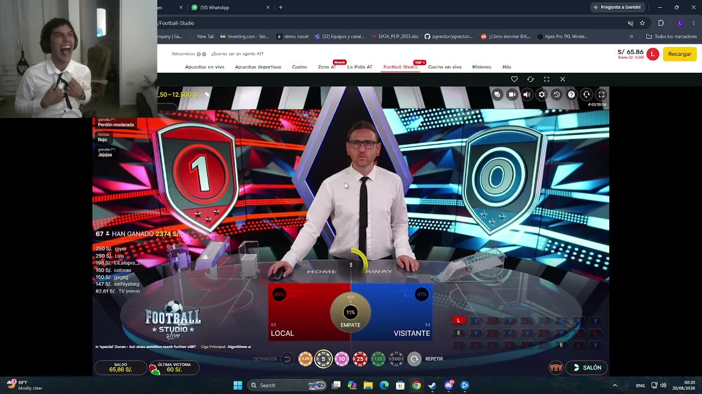Click the Deshacer undo arrow button

click(287, 359)
